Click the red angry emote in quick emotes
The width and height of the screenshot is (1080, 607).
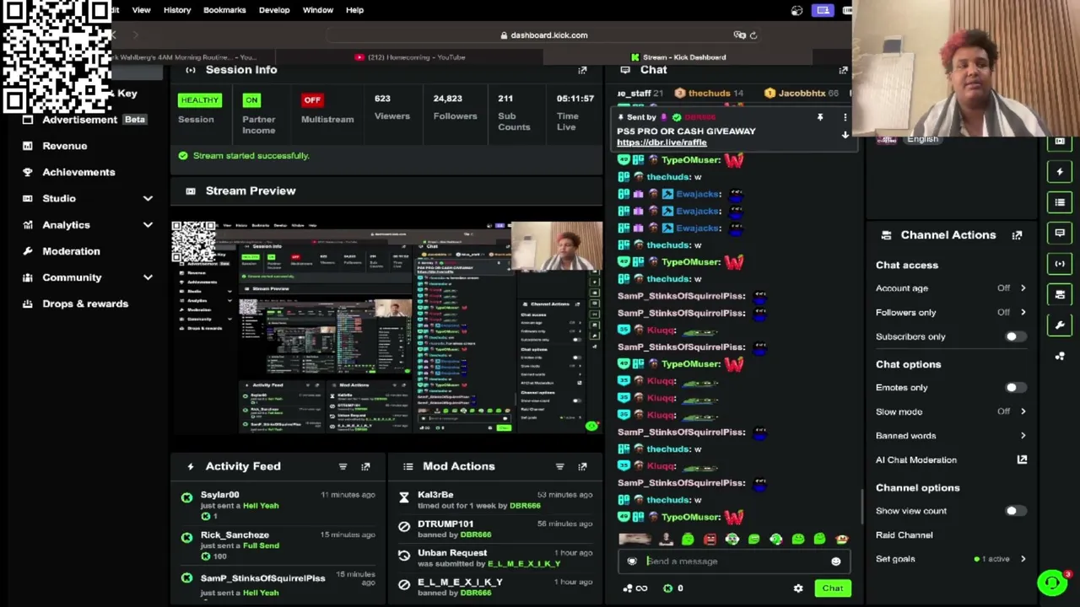point(710,540)
